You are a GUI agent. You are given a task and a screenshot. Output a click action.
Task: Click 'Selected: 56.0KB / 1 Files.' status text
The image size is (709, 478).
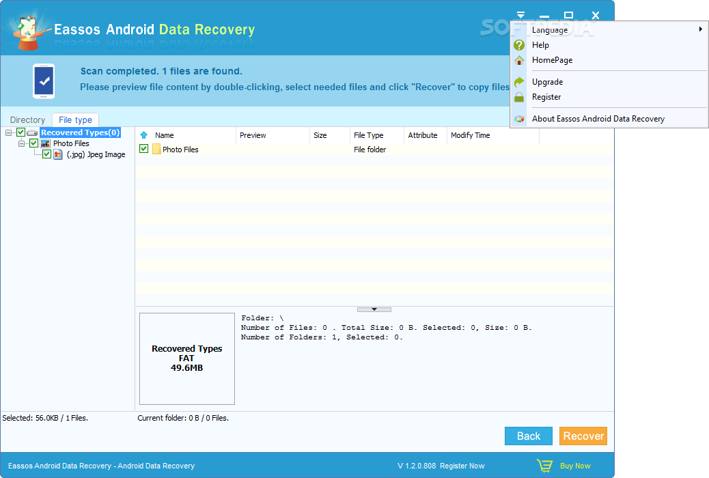tap(45, 418)
